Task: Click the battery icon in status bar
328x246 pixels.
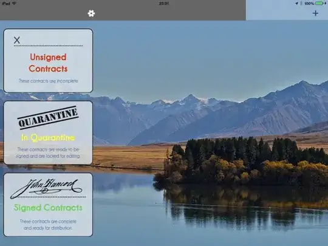Action: click(320, 4)
